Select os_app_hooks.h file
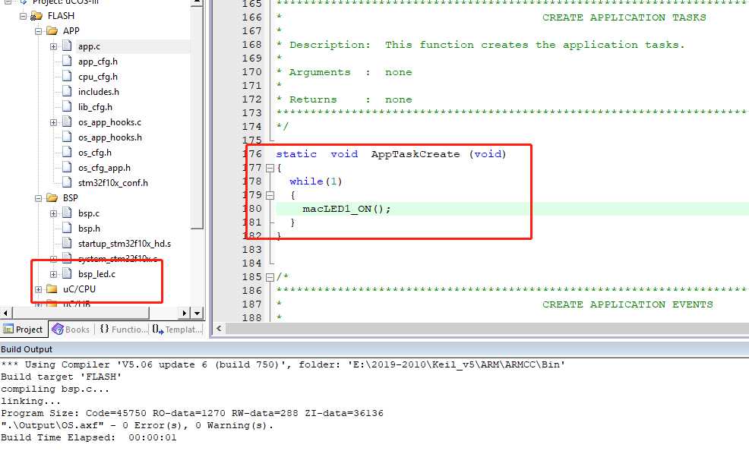The width and height of the screenshot is (749, 451). 110,137
